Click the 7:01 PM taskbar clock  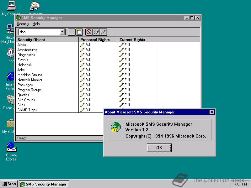(x=241, y=184)
